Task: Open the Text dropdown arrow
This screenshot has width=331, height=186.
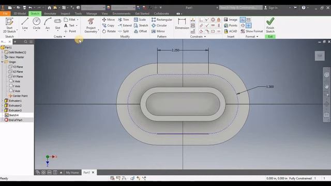Action: pos(77,25)
